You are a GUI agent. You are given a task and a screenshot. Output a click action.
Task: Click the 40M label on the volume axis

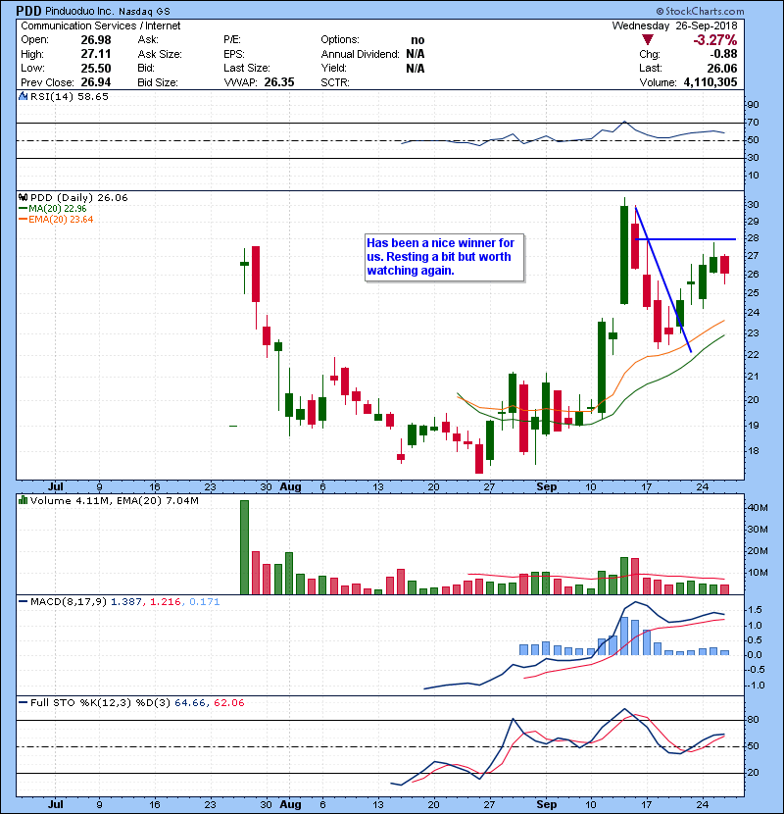pyautogui.click(x=758, y=508)
